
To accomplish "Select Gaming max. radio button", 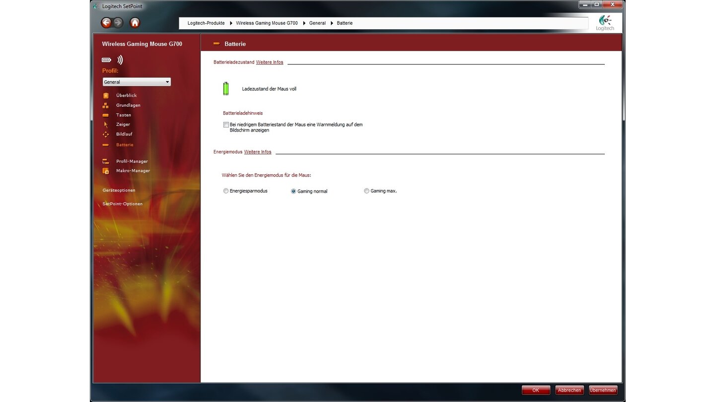I will coord(366,191).
